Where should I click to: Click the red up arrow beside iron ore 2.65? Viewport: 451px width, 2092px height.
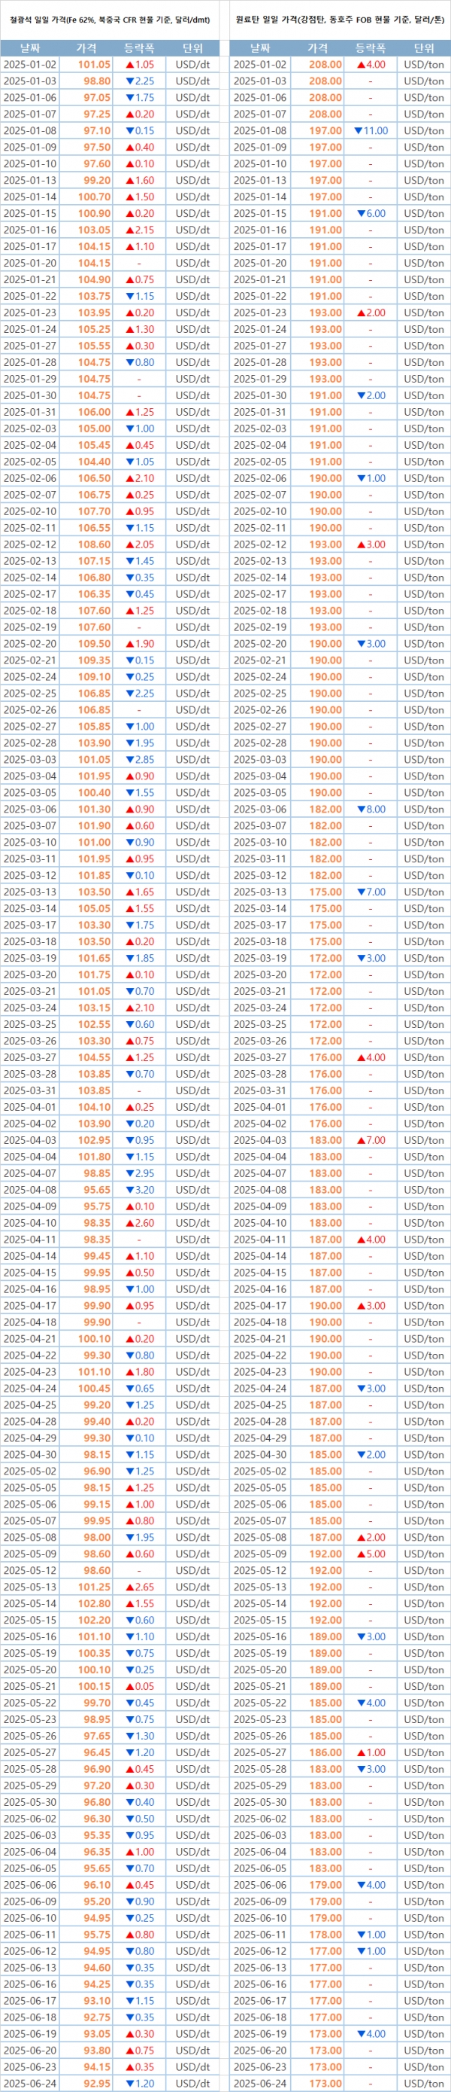pos(129,1587)
